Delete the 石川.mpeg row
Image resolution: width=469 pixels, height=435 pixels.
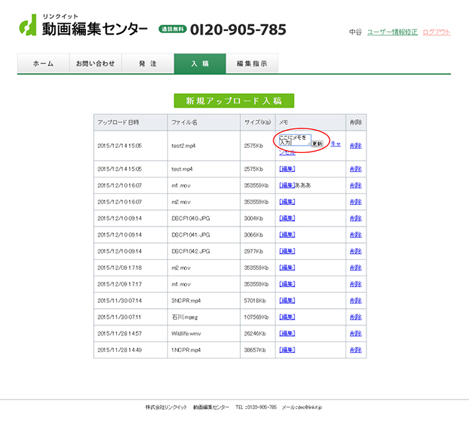pos(356,317)
